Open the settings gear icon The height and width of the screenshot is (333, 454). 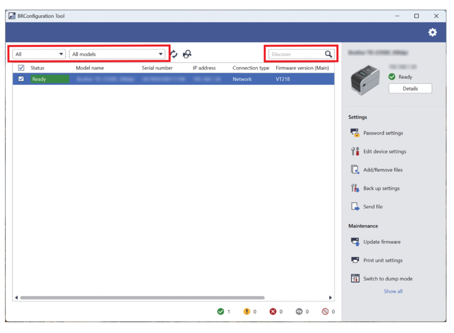(432, 32)
